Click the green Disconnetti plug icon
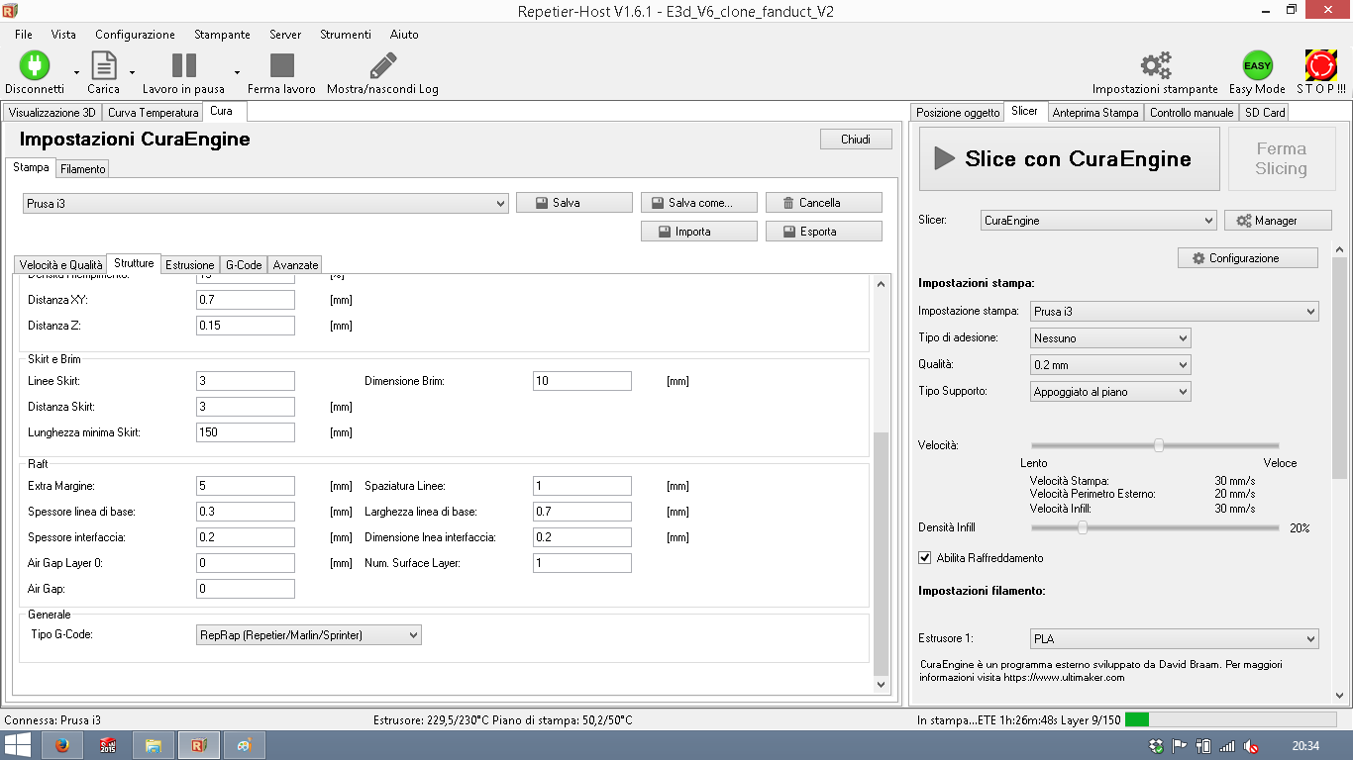The height and width of the screenshot is (760, 1353). [x=34, y=65]
